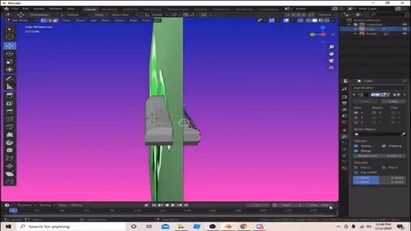Disable the Clipping option
Image resolution: width=411 pixels, height=231 pixels.
pos(384,146)
